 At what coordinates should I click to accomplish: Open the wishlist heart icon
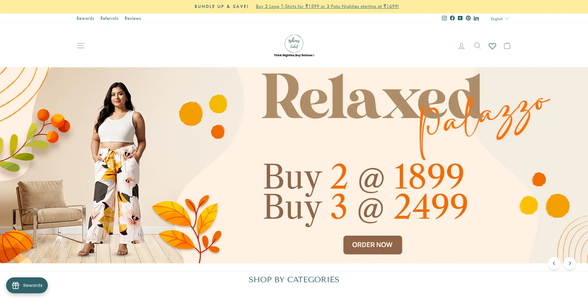point(492,46)
